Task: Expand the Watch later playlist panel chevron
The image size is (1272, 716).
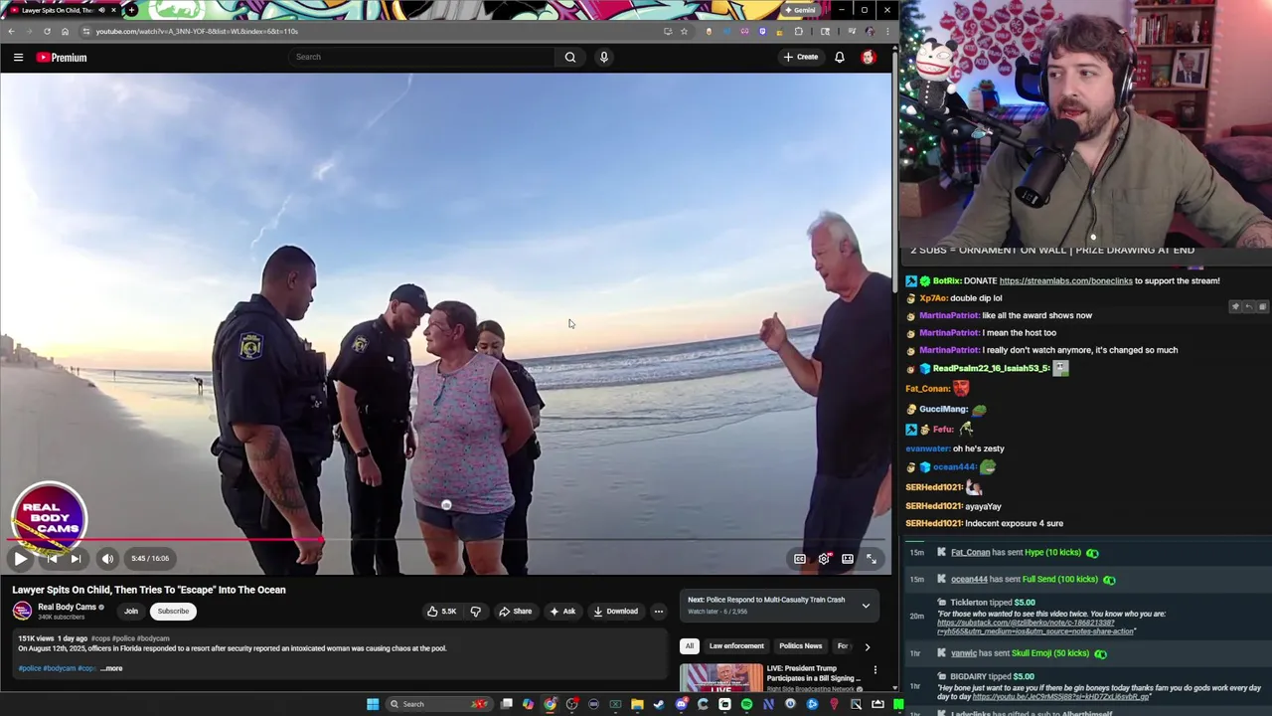Action: point(866,605)
